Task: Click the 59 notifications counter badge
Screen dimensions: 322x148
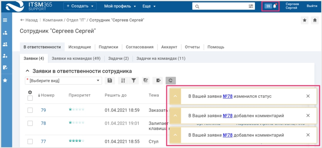Action: coord(268,6)
